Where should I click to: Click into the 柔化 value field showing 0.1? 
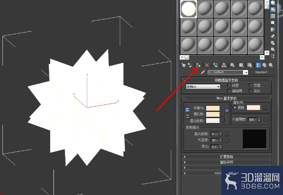pos(215,147)
